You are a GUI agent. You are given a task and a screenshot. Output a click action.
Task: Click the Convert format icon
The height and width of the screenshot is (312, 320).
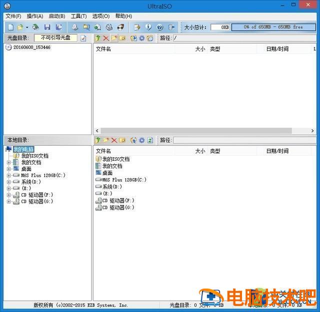pos(86,27)
